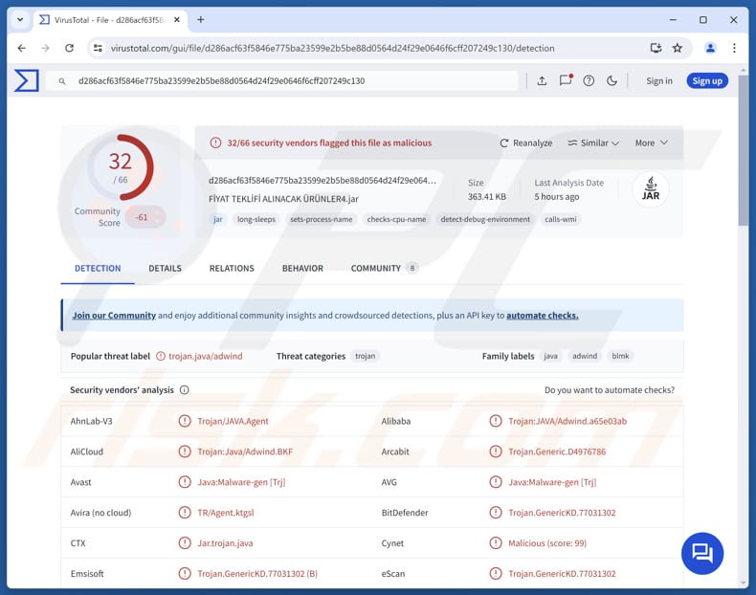The width and height of the screenshot is (756, 595).
Task: Click the upload file icon
Action: click(542, 81)
